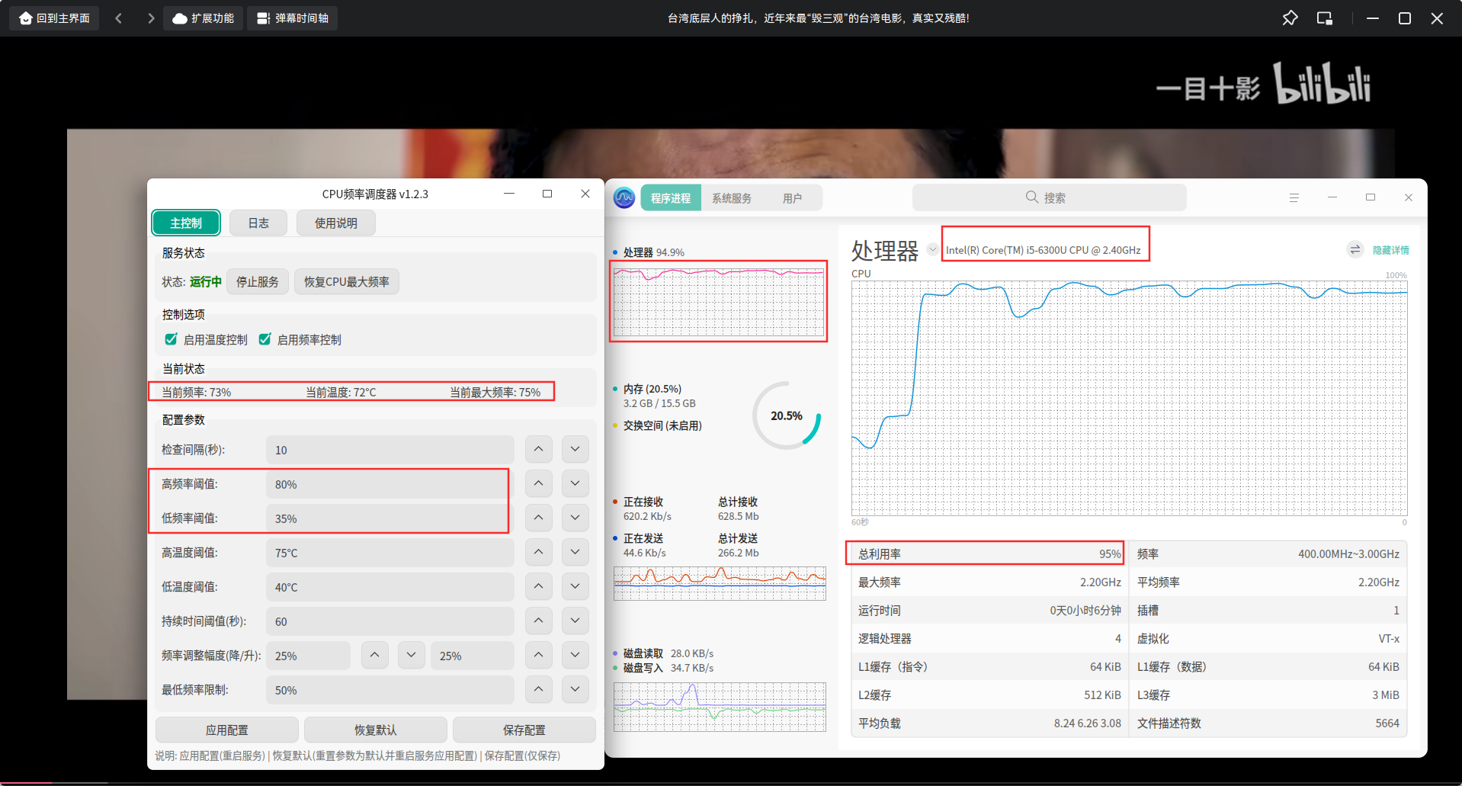Select 程序进程 tab in system monitor
Viewport: 1462px width, 786px height.
(671, 198)
